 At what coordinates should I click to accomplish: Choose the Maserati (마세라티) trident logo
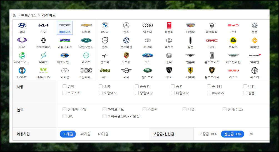coord(212,25)
